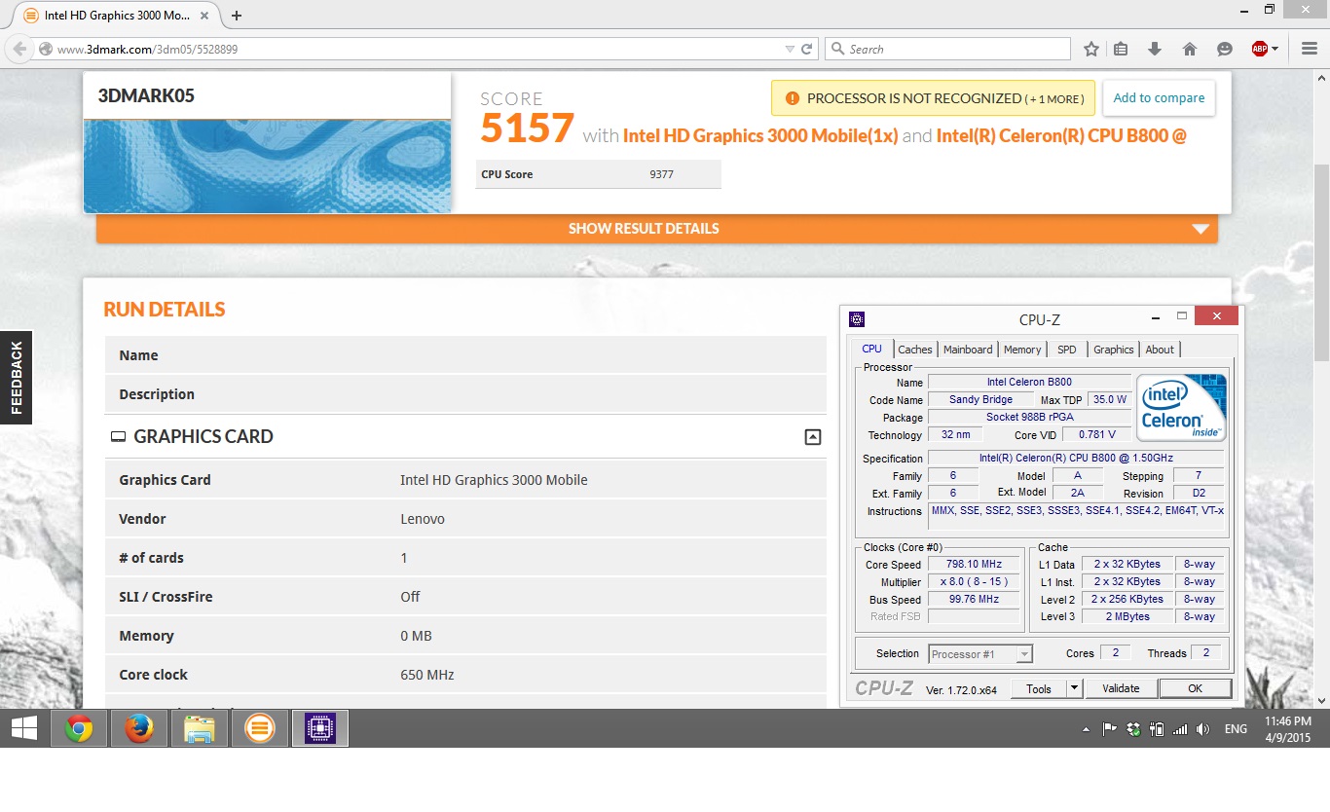Screen dimensions: 1330x812
Task: Switch to Caches tab in CPU-Z
Action: coord(915,350)
